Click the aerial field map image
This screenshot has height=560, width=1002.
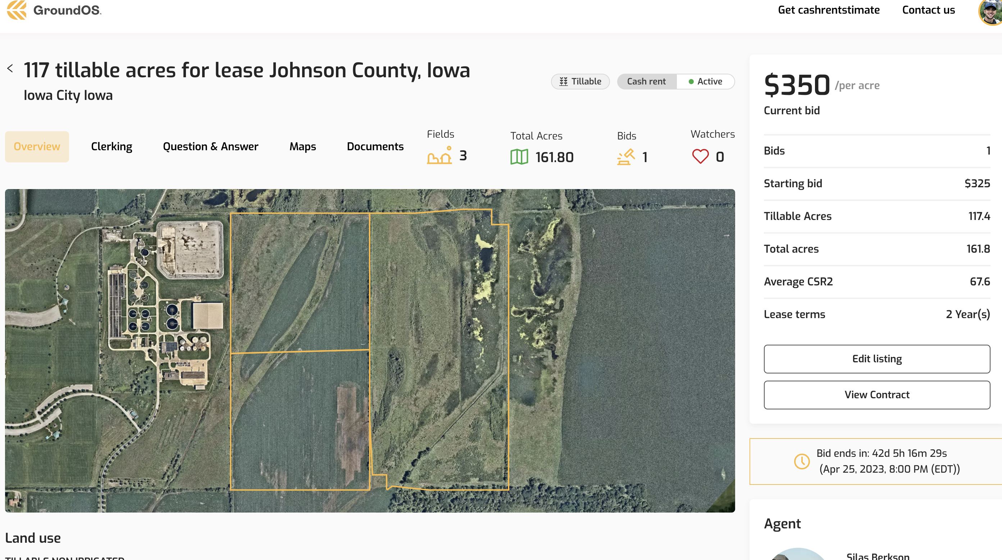point(369,350)
